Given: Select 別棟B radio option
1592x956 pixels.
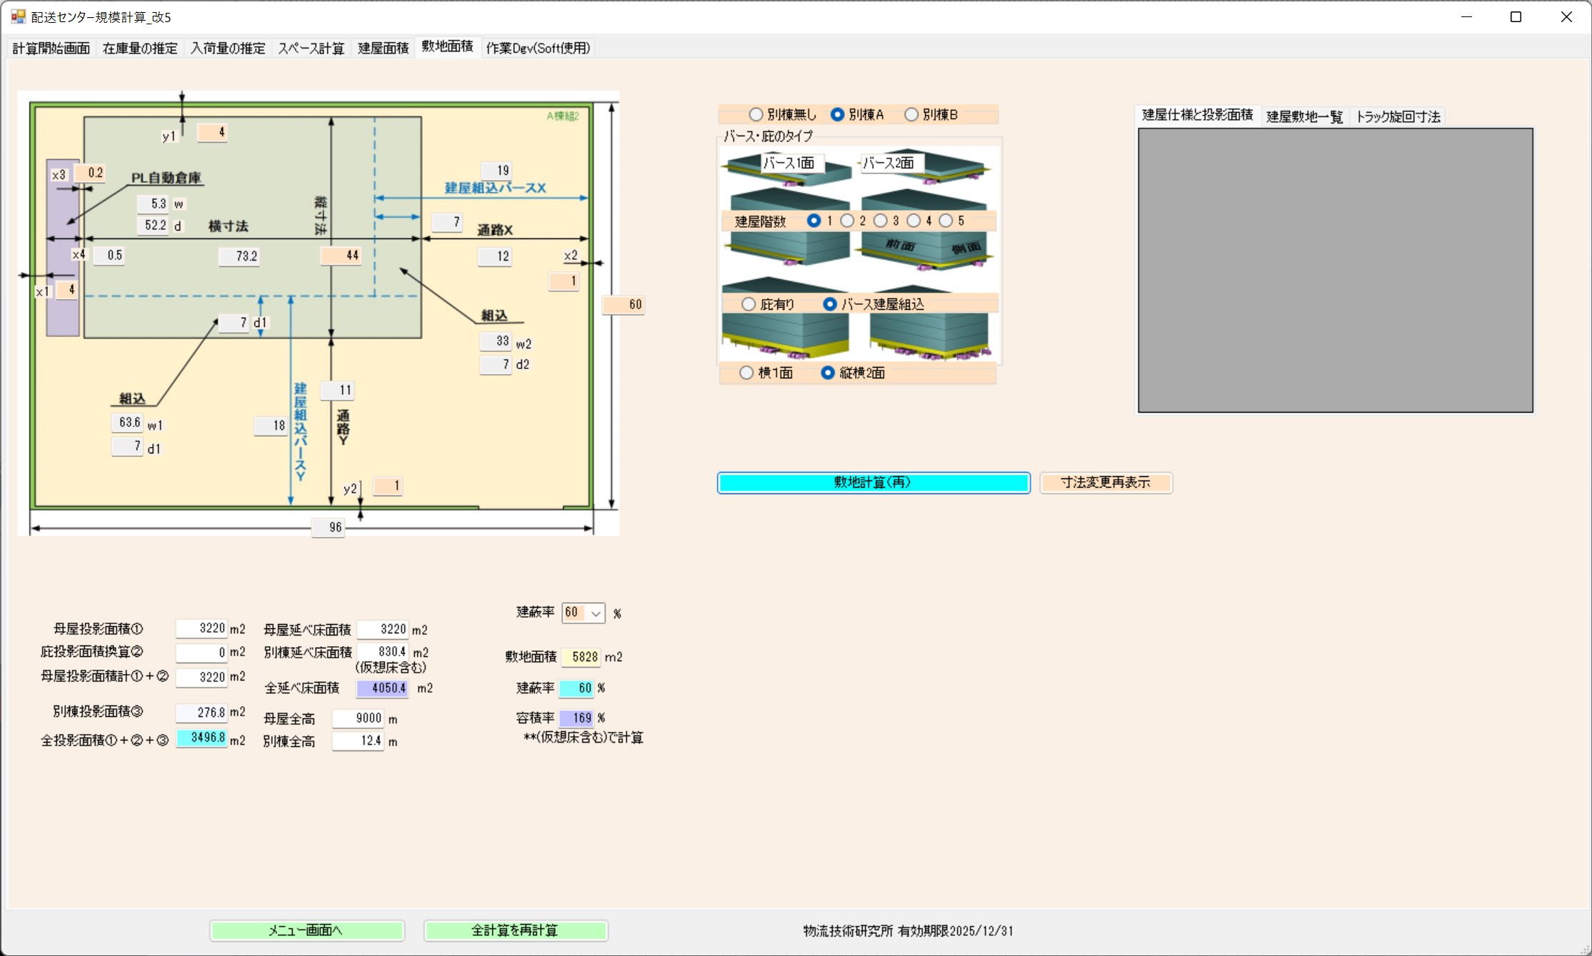Looking at the screenshot, I should click(x=911, y=114).
